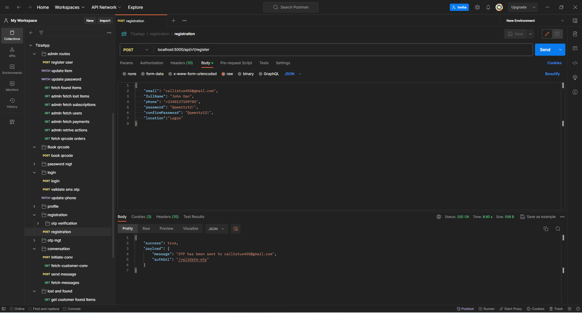Open environment quick look icon
This screenshot has height=313, width=582.
pos(575,21)
